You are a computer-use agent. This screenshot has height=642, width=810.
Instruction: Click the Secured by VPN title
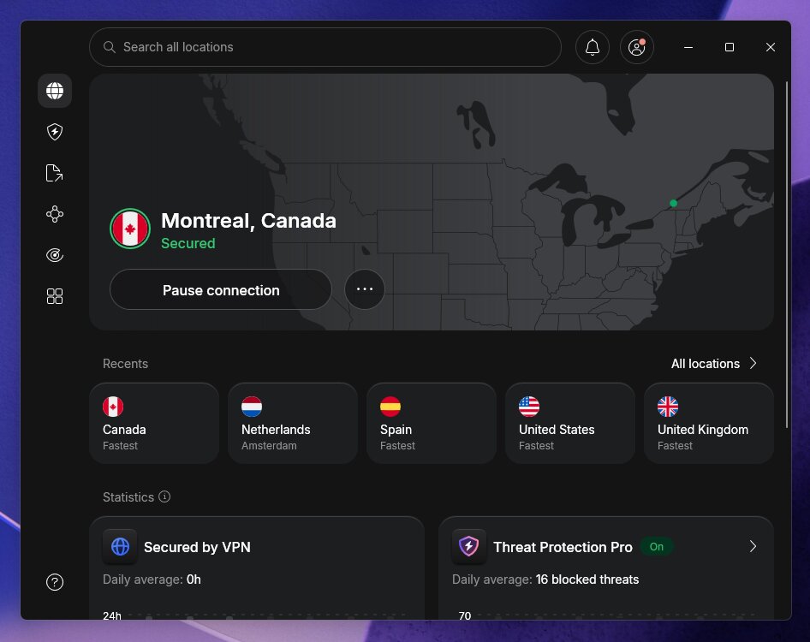click(x=197, y=547)
